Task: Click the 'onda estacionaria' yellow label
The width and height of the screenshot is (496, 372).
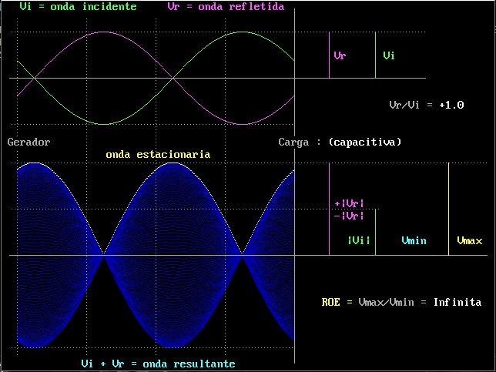Action: point(158,155)
